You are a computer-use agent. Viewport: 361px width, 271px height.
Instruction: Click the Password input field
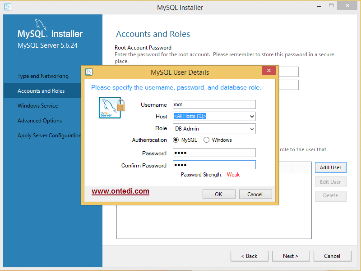click(214, 153)
